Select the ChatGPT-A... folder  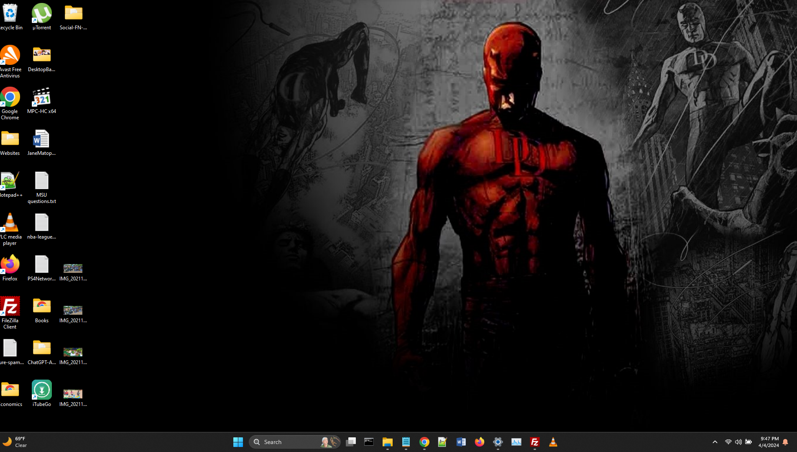[42, 352]
